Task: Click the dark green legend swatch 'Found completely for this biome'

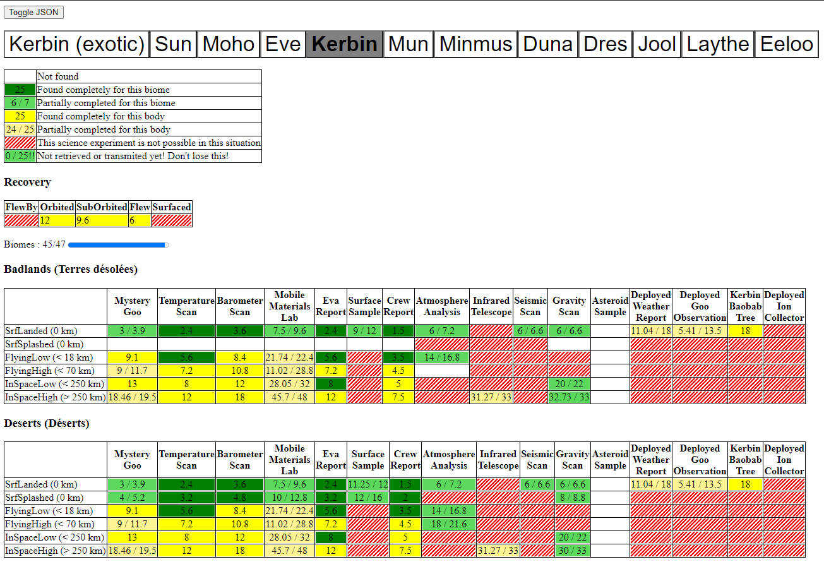Action: (20, 90)
